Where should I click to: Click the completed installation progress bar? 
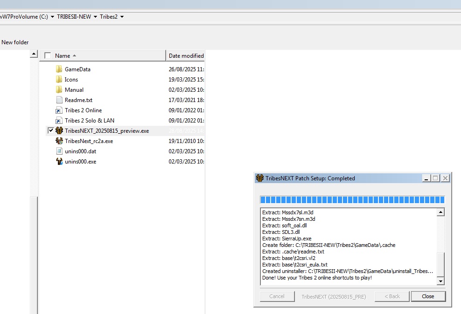pos(352,200)
